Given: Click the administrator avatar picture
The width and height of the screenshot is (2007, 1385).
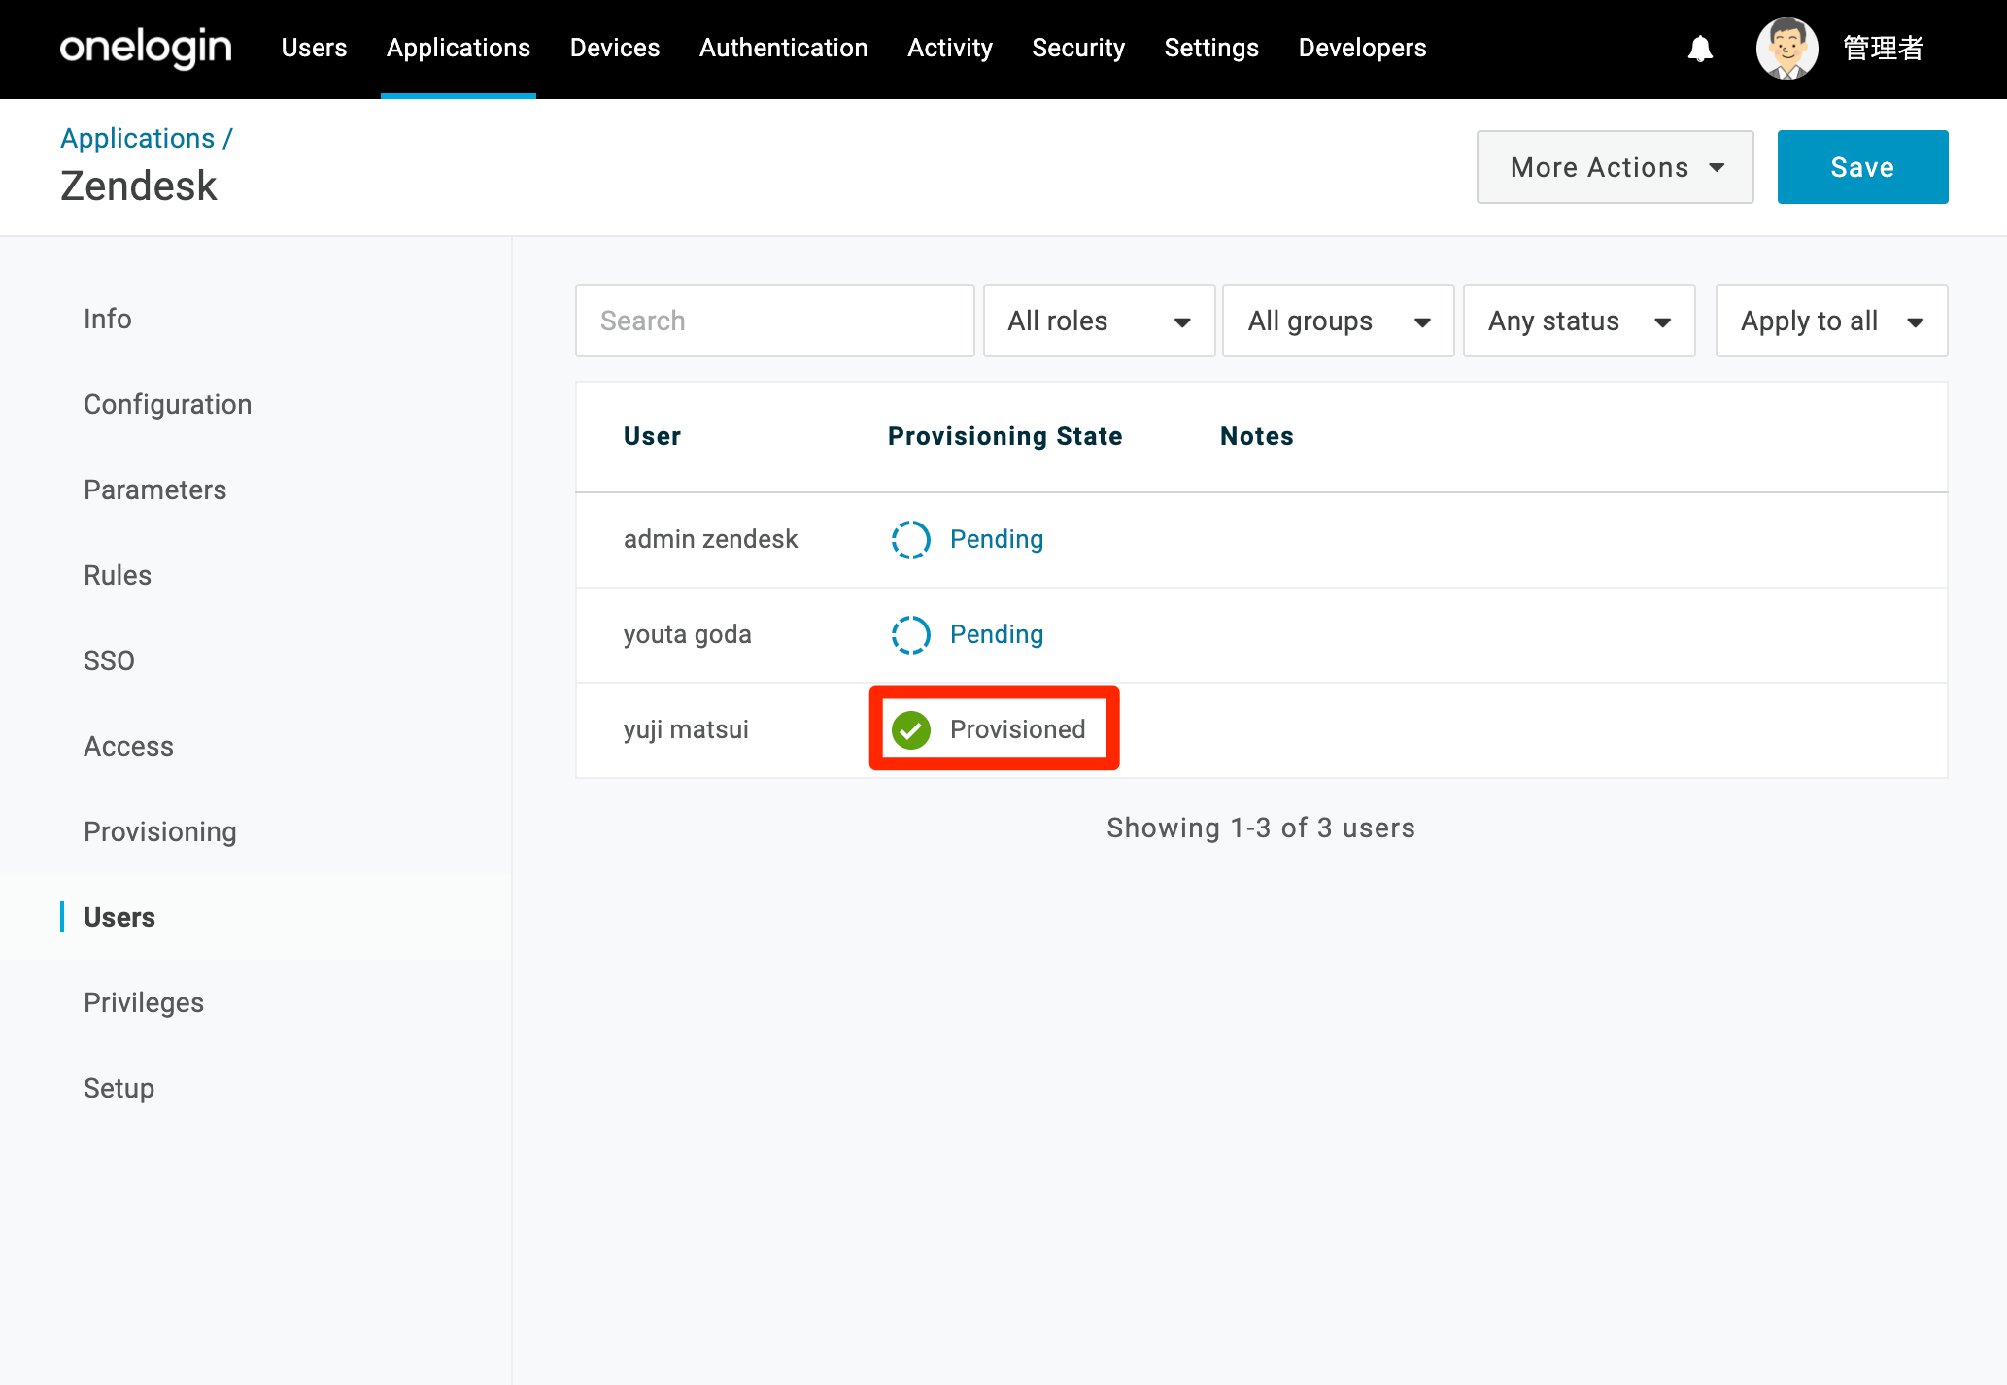Looking at the screenshot, I should pos(1786,48).
